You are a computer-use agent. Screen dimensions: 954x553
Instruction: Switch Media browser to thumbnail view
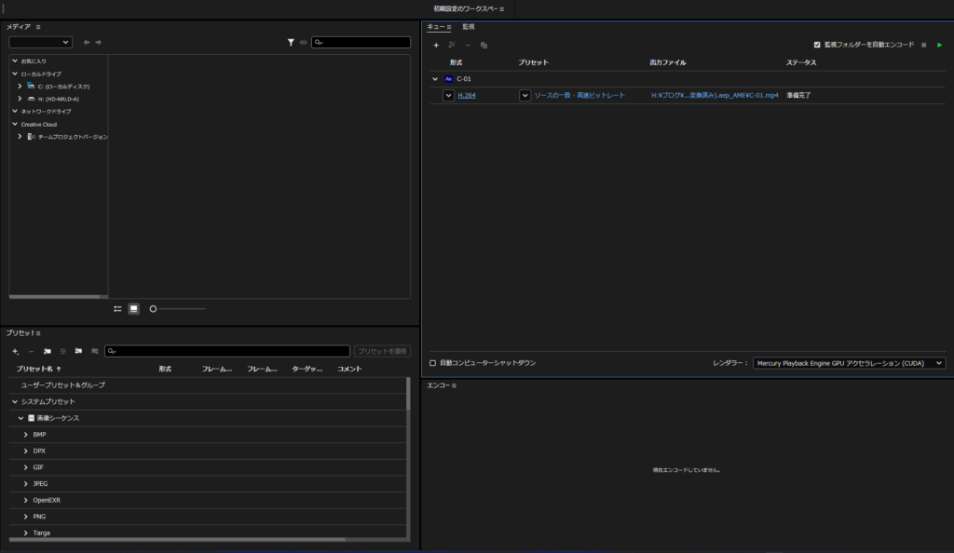coord(133,308)
